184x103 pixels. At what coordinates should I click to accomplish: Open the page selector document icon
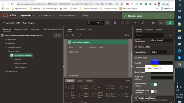point(90,23)
